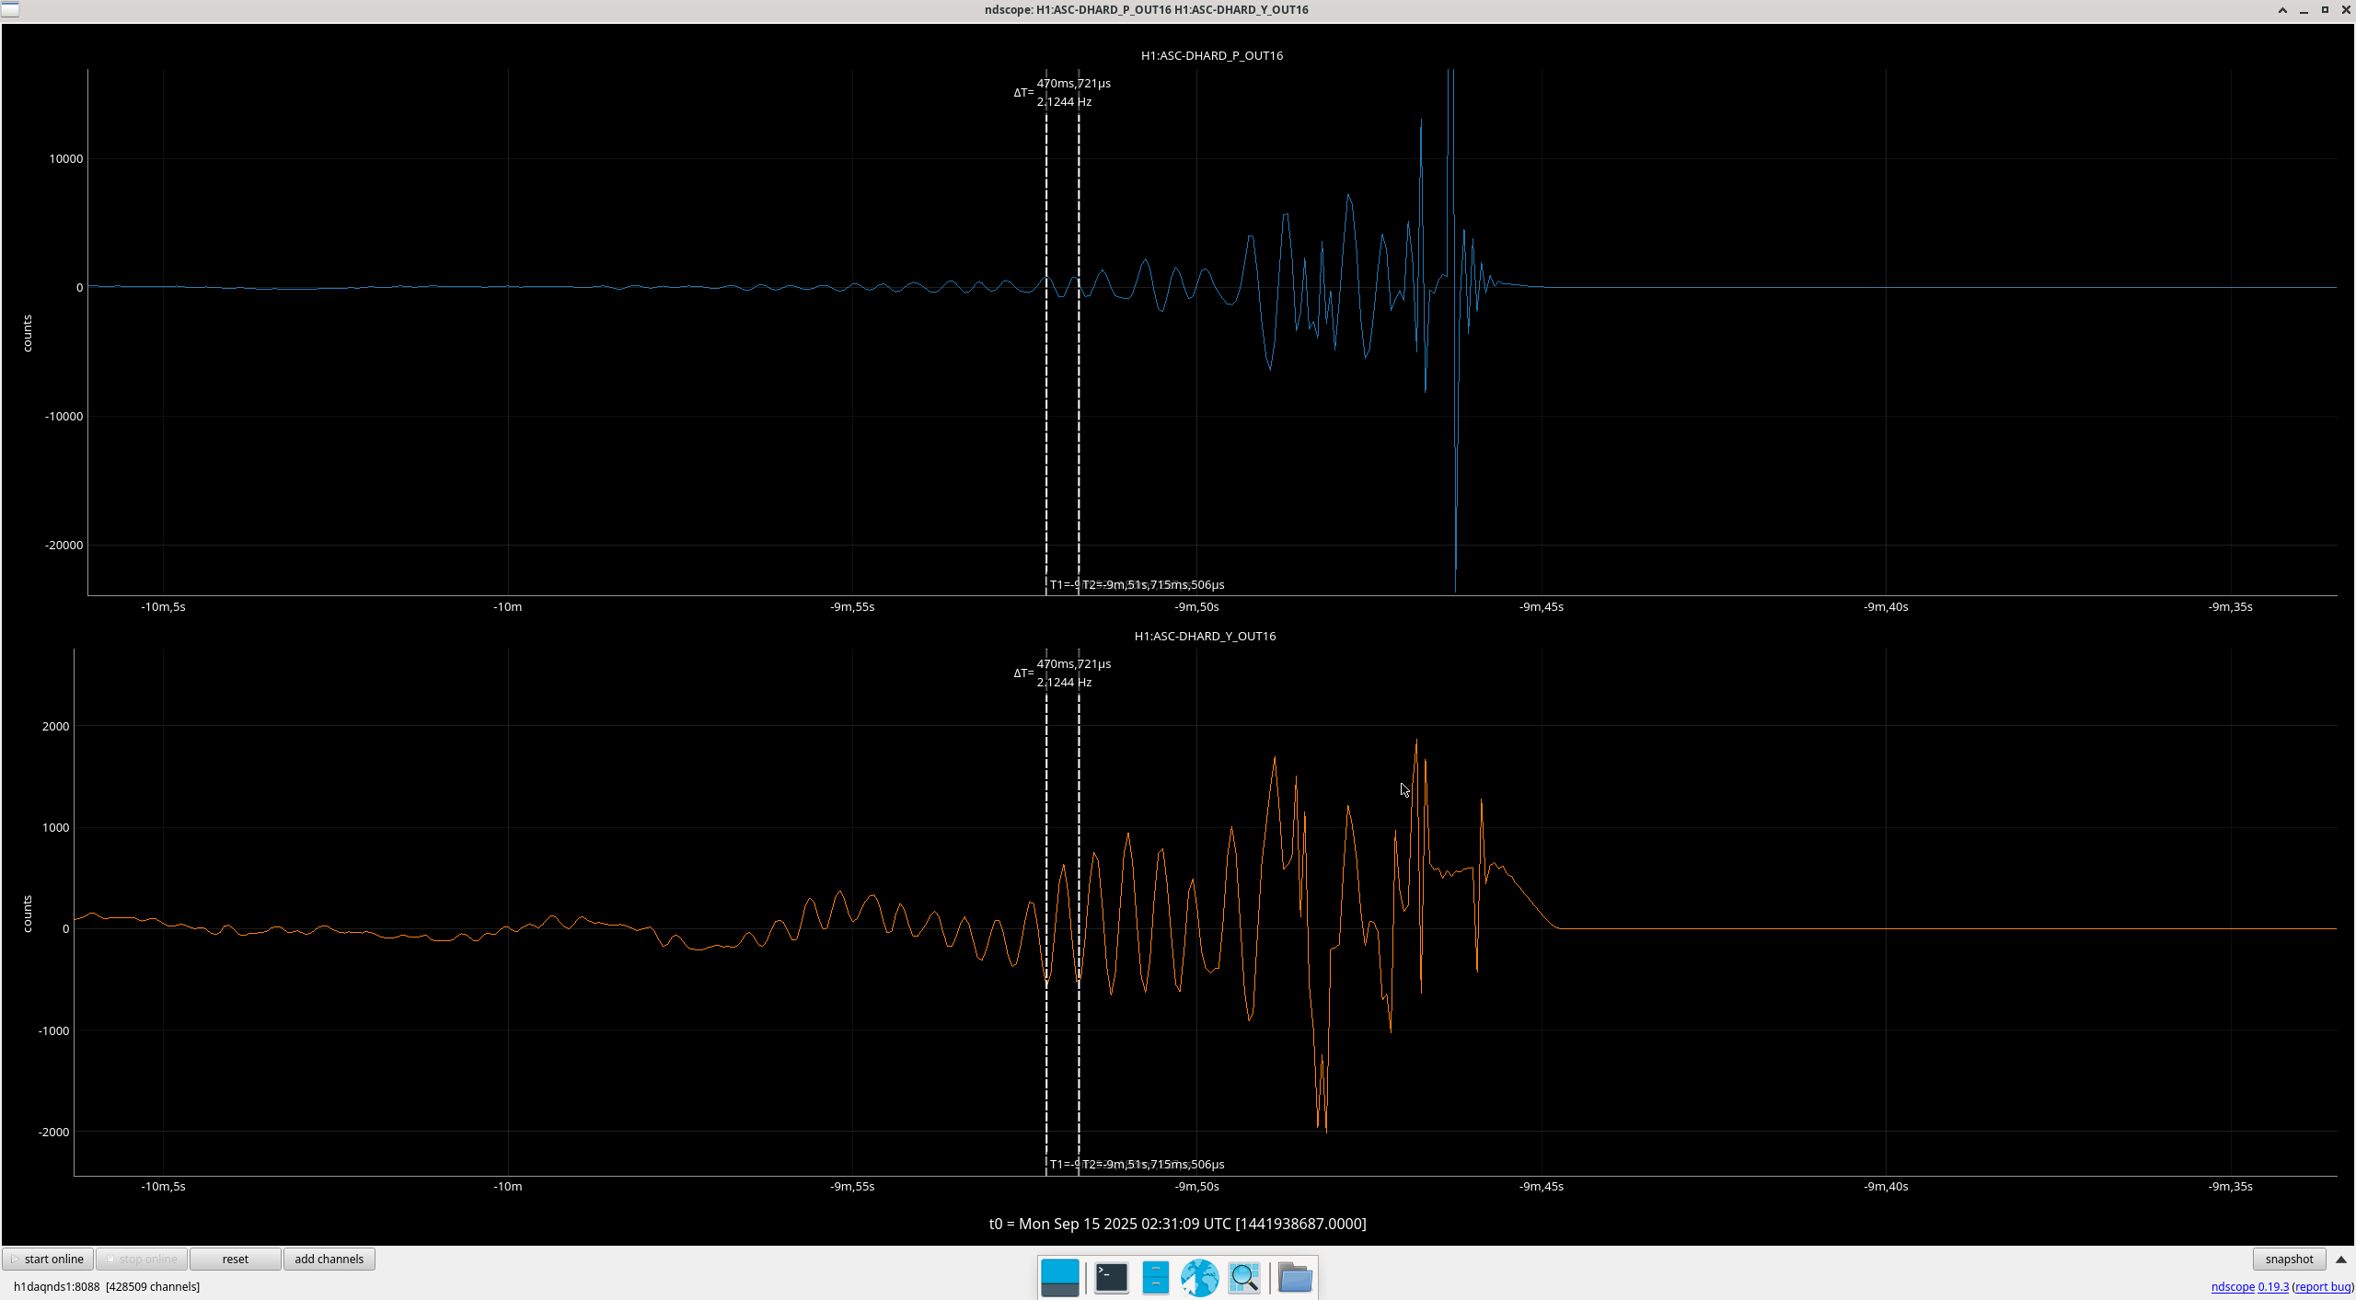Follow the 0.19.3 version link
This screenshot has width=2356, height=1300.
point(2272,1287)
